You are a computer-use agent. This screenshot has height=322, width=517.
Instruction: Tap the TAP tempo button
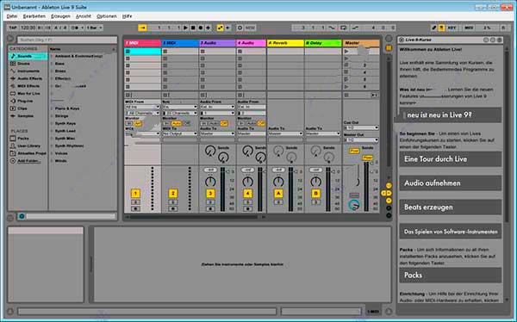pos(13,28)
